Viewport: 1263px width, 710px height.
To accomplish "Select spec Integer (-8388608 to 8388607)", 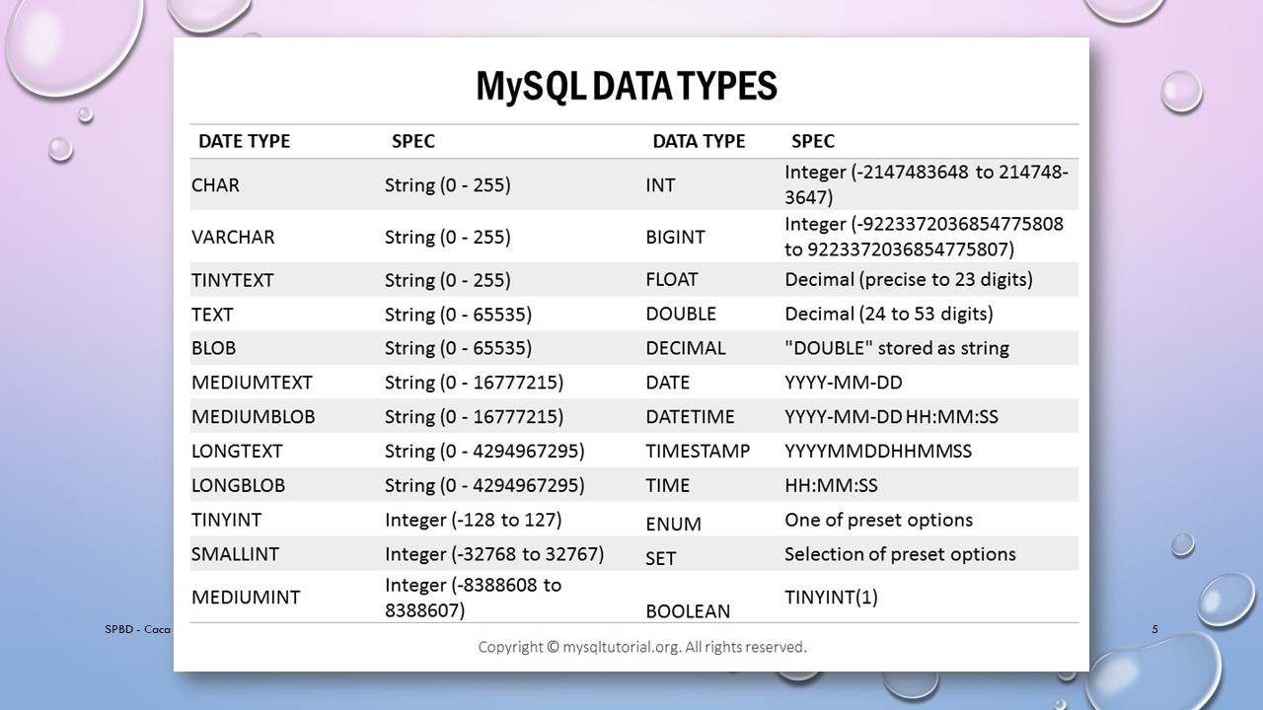I will [474, 598].
